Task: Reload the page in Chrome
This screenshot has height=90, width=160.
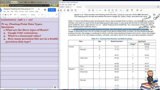Action: (x=4, y=5)
